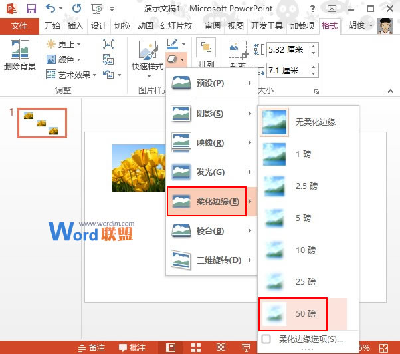Image resolution: width=400 pixels, height=354 pixels.
Task: Switch to Slide Sorter view icon
Action: point(196,347)
